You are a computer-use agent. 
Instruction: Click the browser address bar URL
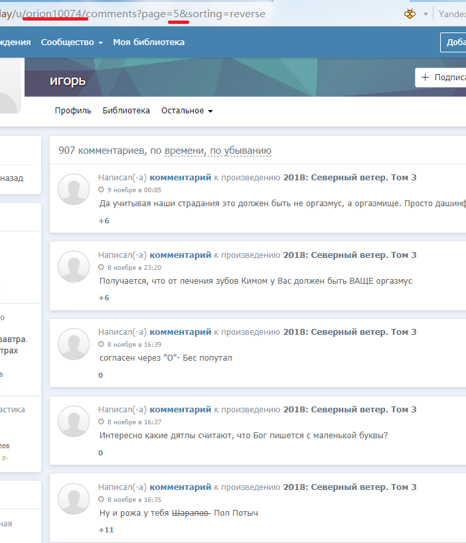pyautogui.click(x=133, y=14)
